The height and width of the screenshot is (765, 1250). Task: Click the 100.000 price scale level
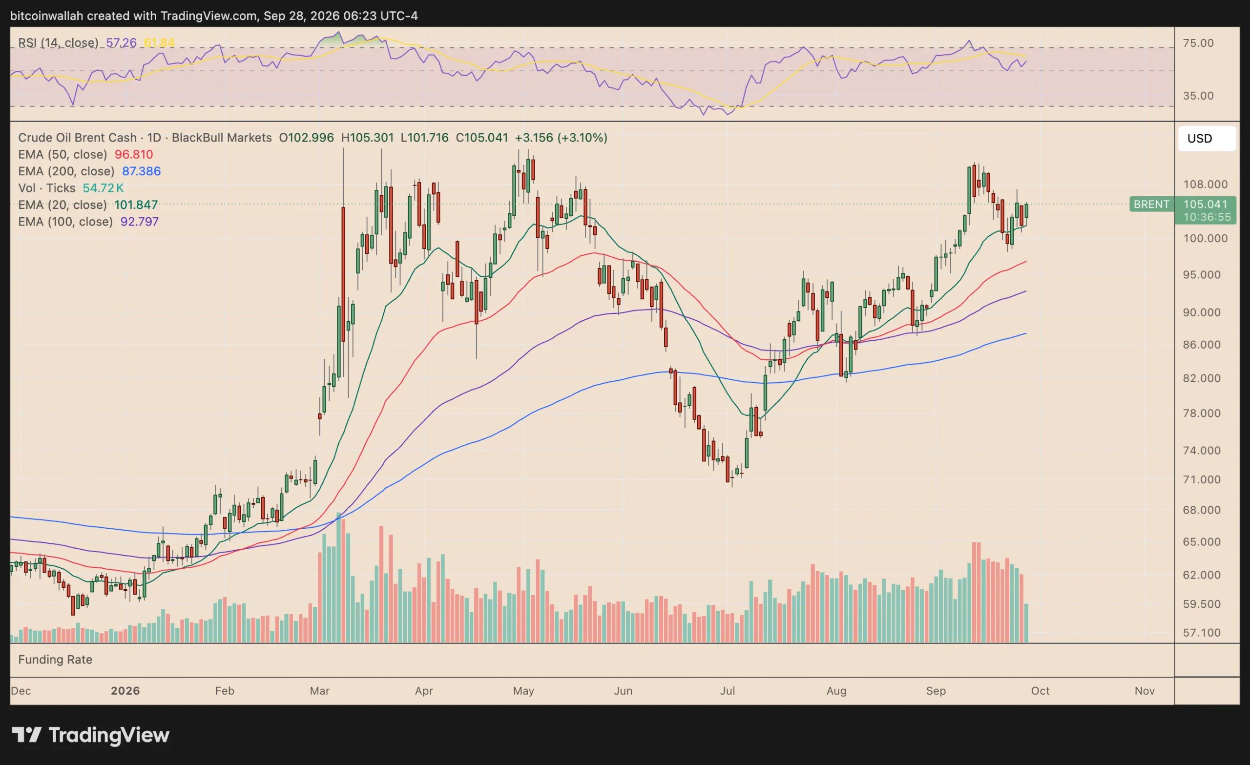[x=1206, y=238]
